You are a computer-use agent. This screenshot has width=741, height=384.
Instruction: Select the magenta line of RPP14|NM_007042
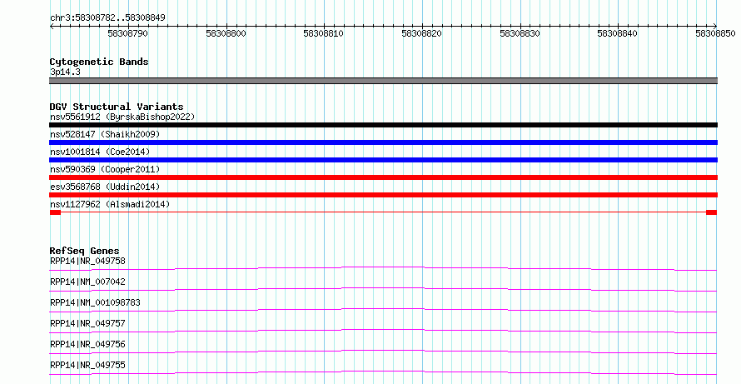[383, 289]
